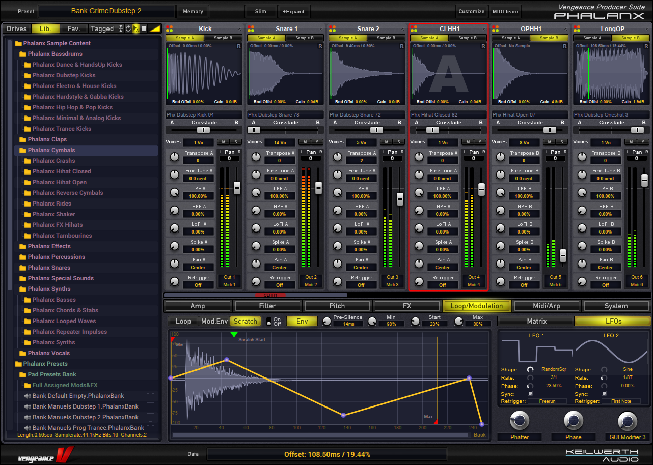This screenshot has width=653, height=465.
Task: Mute the Kick pad with M button
Action: [223, 142]
